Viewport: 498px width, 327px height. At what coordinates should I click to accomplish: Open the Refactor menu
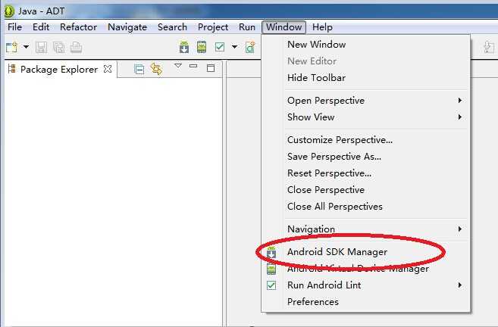pyautogui.click(x=78, y=27)
